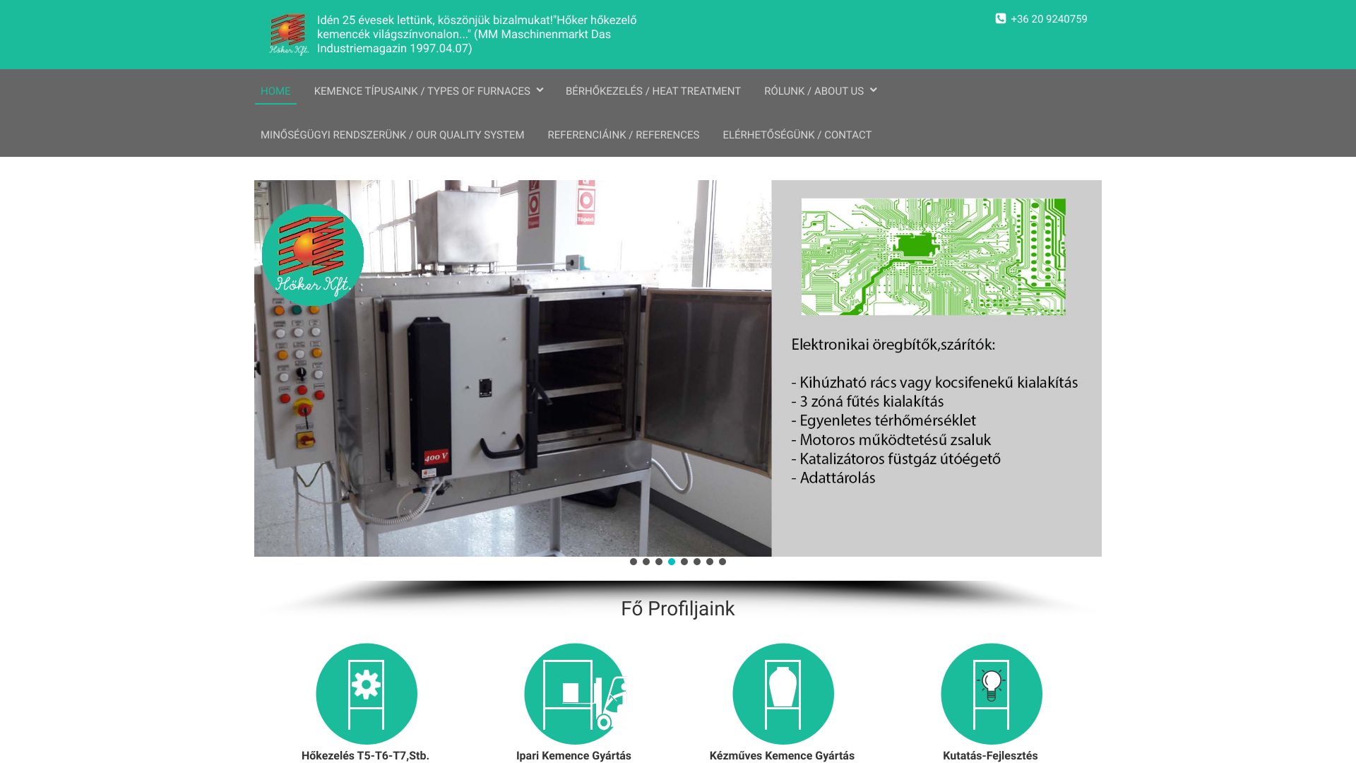Open Elérhetőségünk / Contact page
The image size is (1356, 763).
(797, 135)
